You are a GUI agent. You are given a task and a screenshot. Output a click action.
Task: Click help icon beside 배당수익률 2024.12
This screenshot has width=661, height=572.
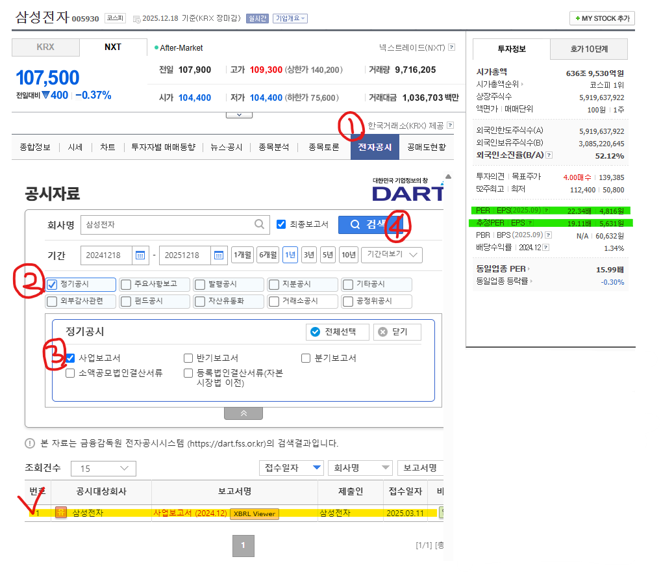[x=546, y=248]
